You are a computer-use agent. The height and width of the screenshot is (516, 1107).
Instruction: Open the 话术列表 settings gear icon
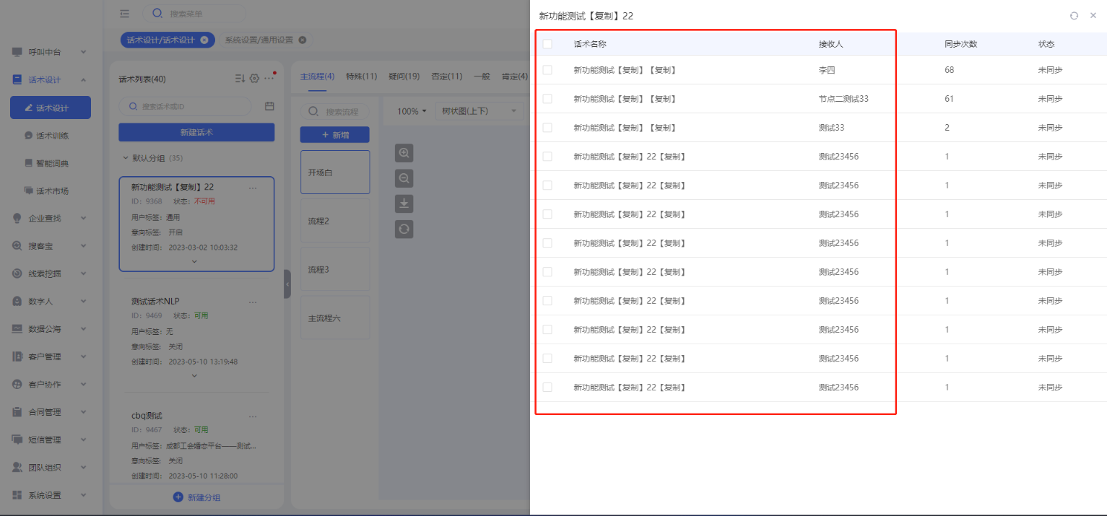pos(254,79)
